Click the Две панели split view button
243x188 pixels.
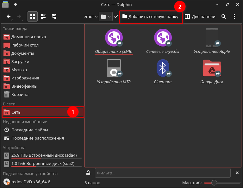[200, 16]
